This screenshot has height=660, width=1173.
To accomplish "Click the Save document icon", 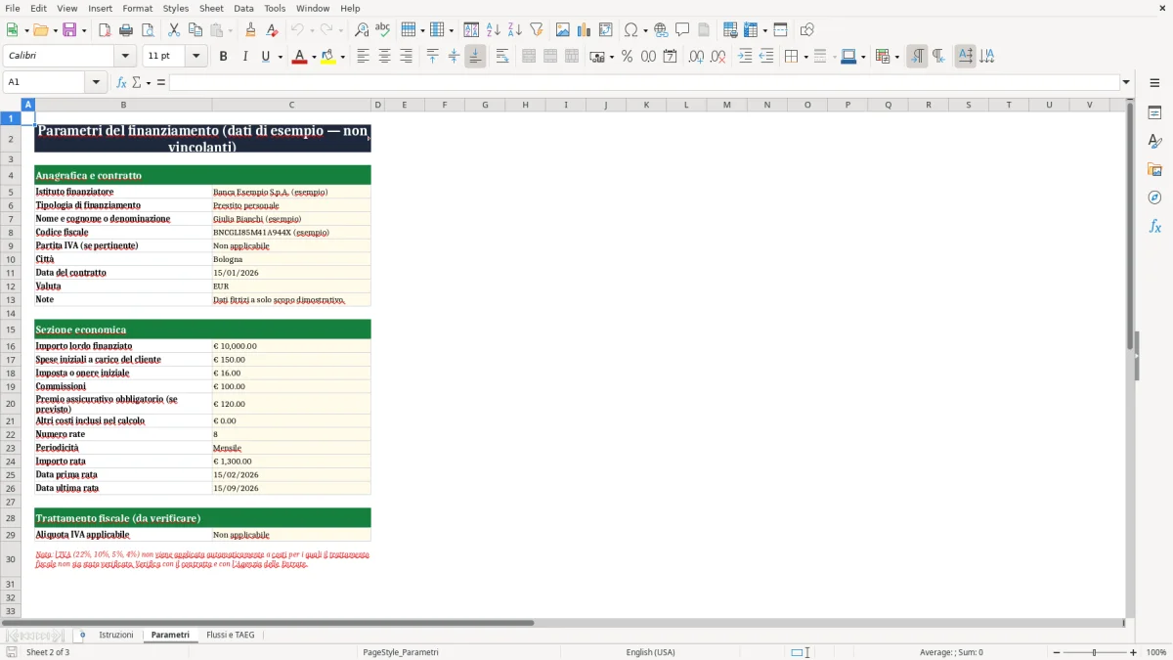I will tap(69, 30).
